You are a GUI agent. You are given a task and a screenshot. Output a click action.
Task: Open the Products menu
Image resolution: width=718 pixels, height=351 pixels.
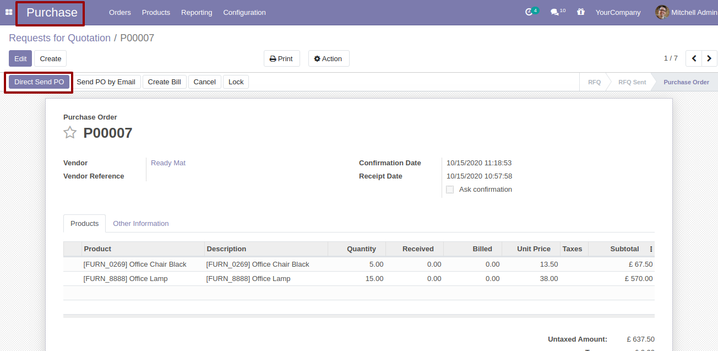pos(156,12)
